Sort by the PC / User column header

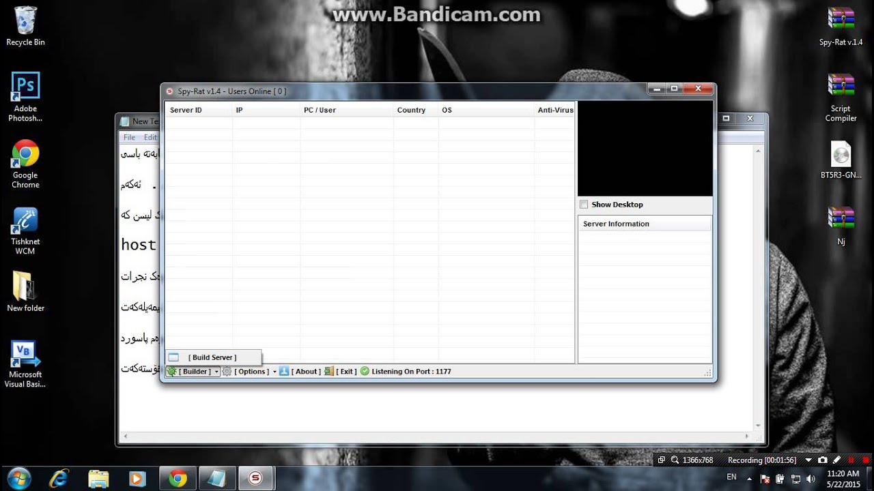[x=347, y=110]
